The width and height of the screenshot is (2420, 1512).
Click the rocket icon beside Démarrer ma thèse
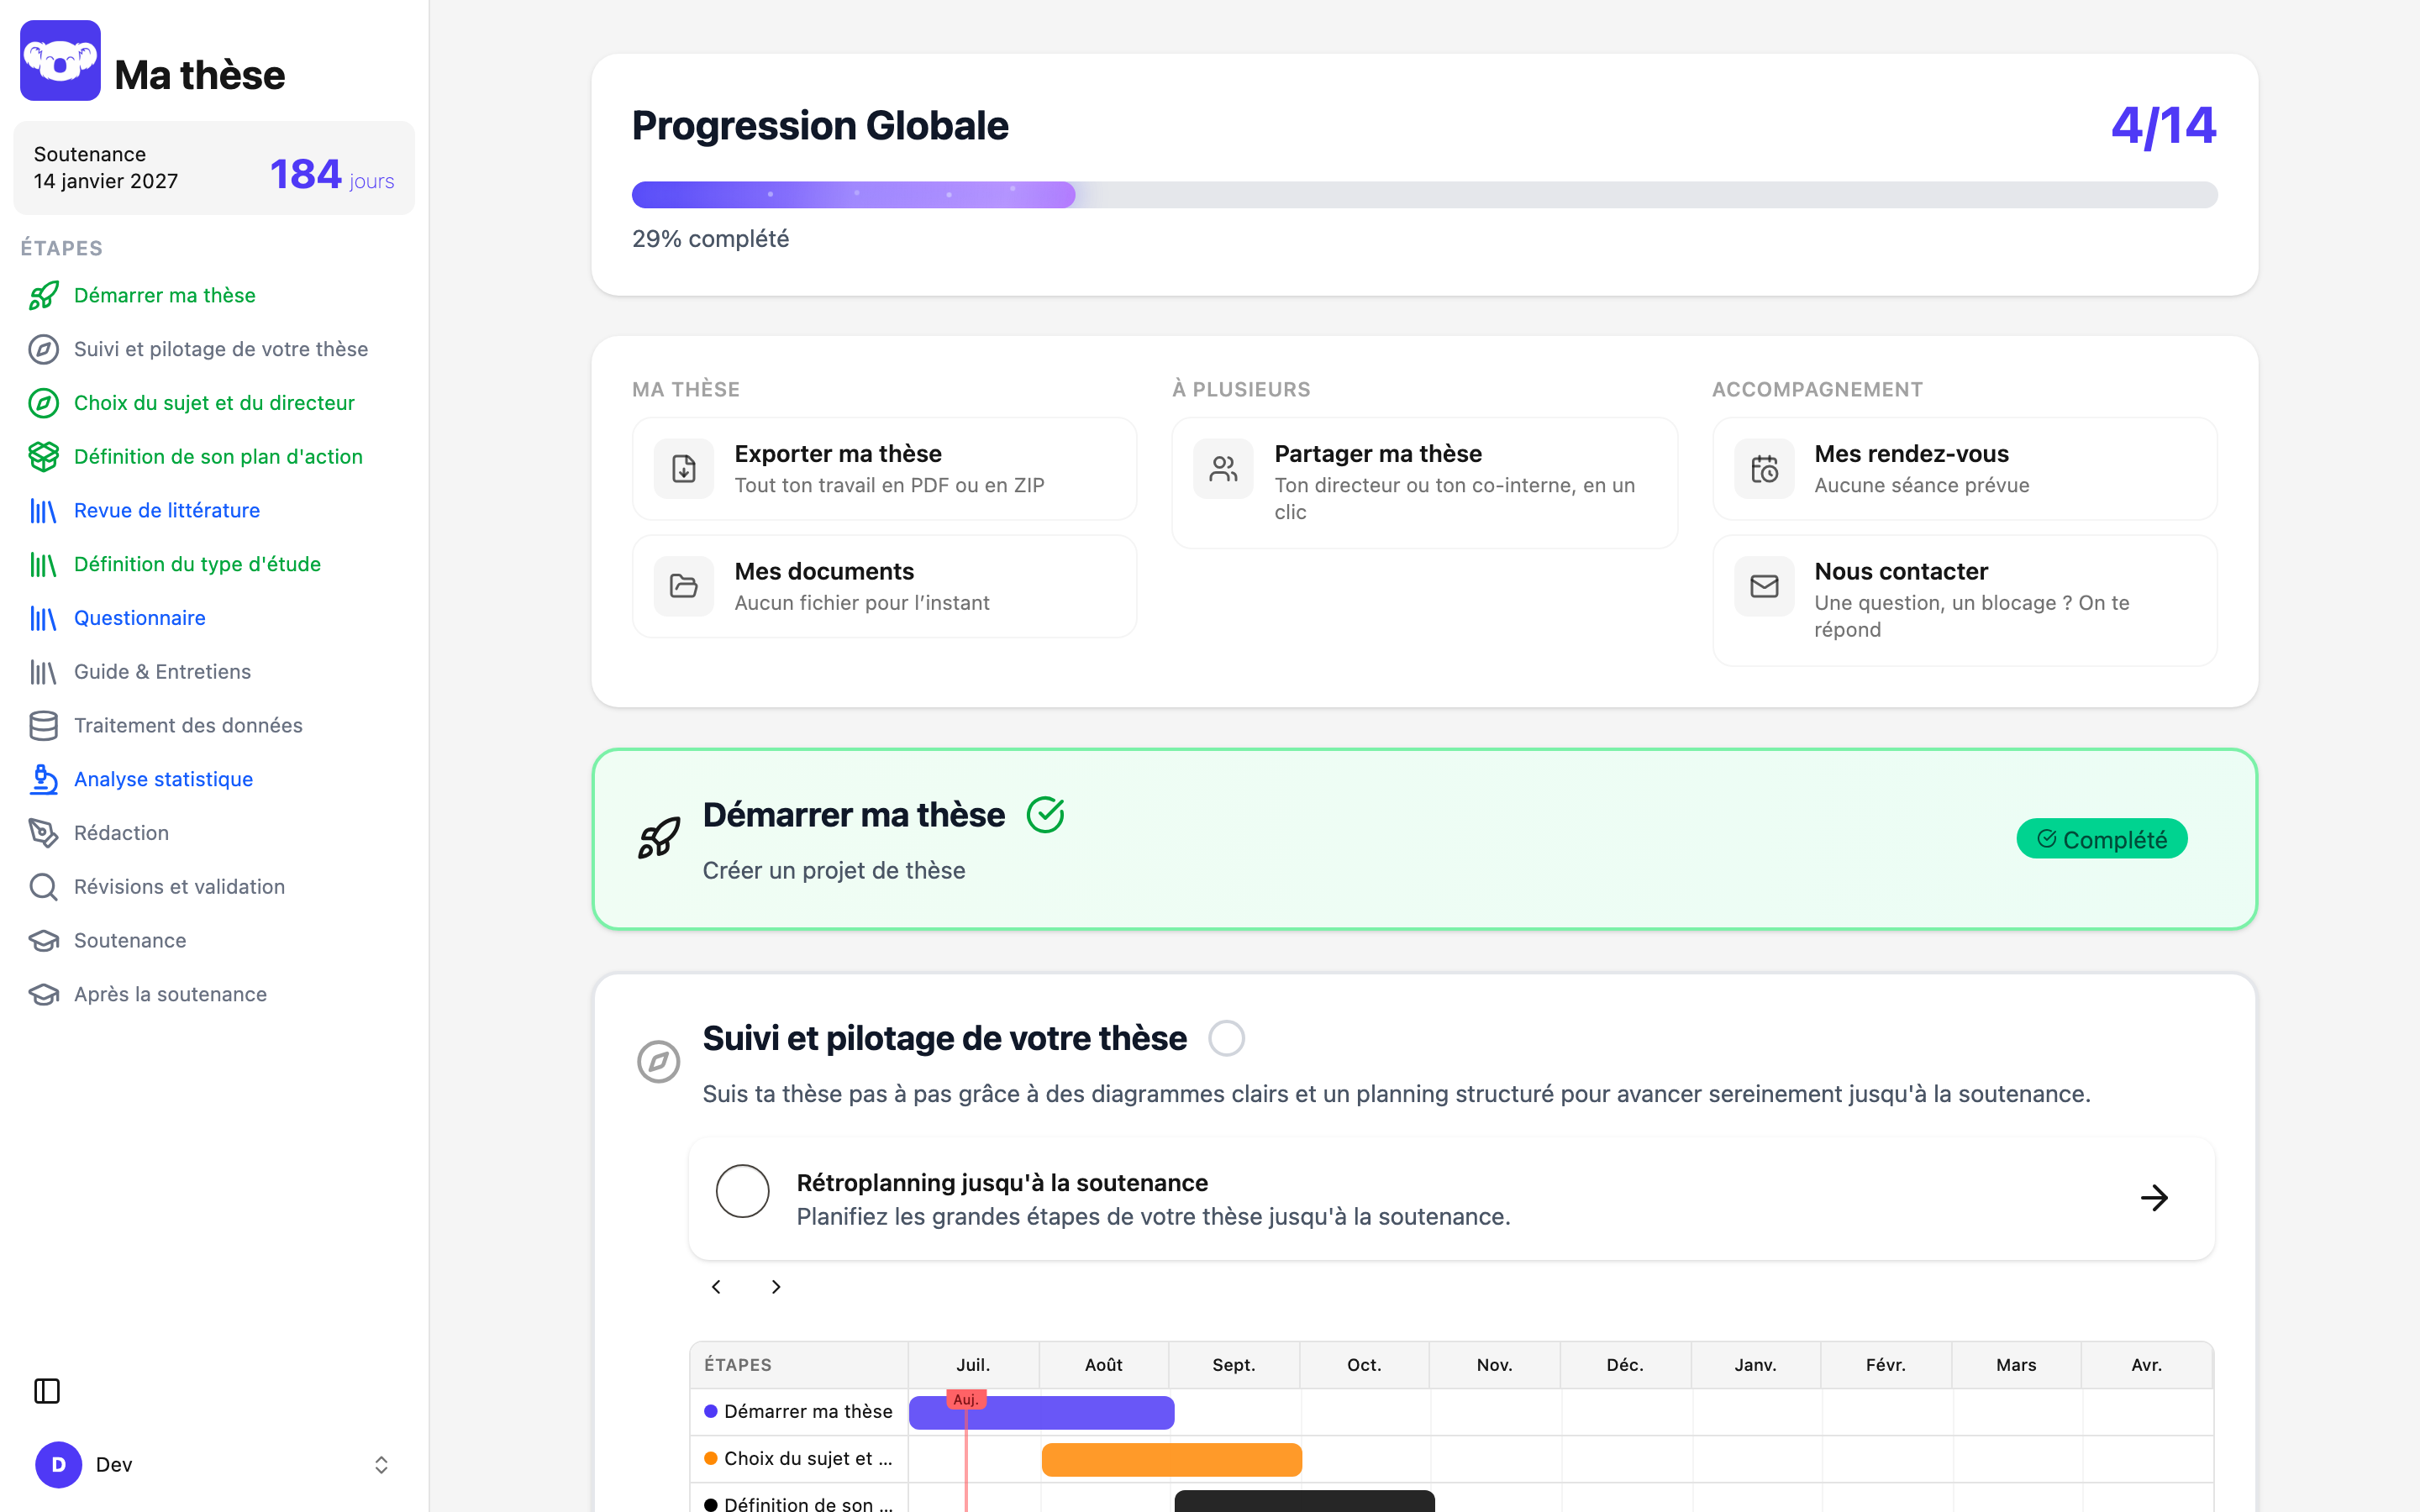tap(659, 838)
